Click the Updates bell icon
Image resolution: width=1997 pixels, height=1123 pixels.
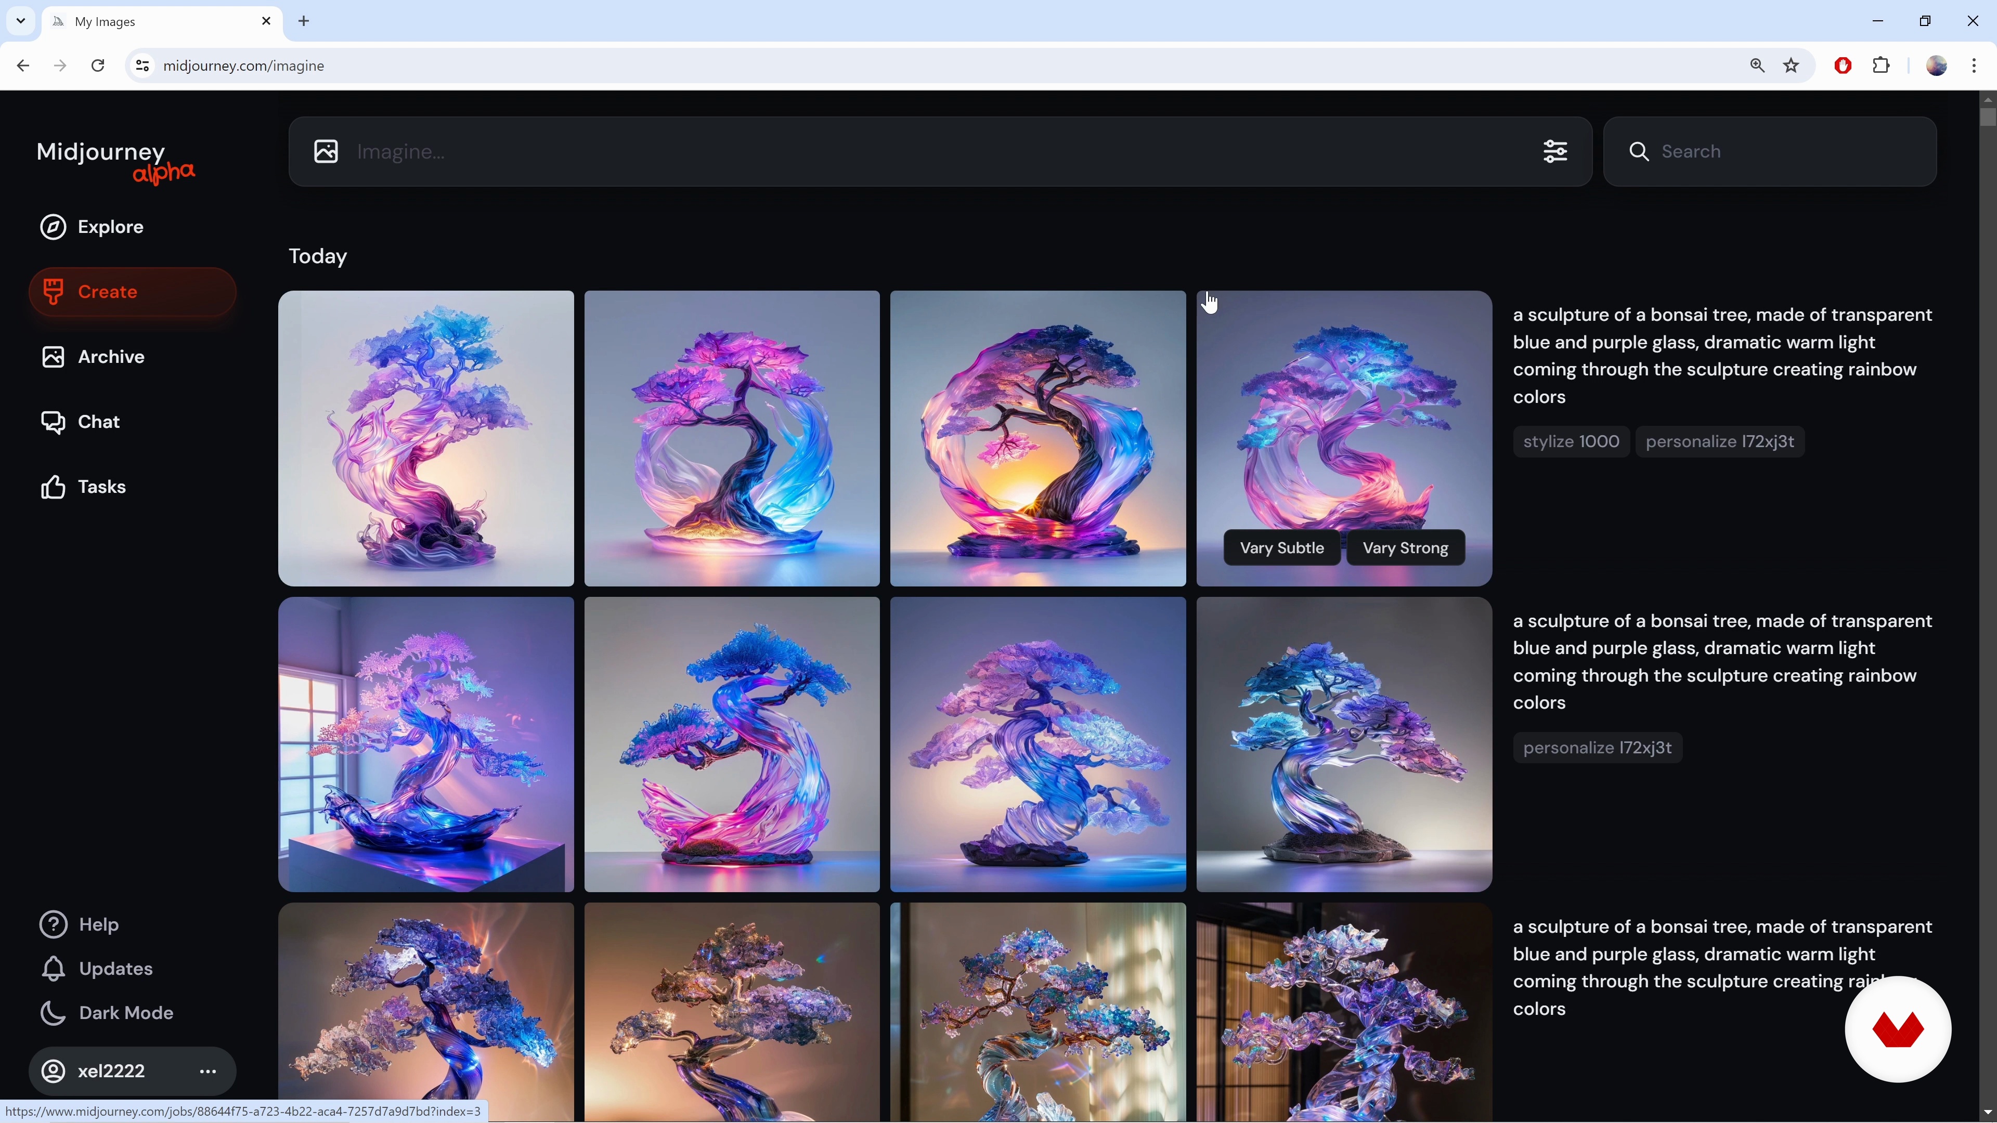pos(53,969)
